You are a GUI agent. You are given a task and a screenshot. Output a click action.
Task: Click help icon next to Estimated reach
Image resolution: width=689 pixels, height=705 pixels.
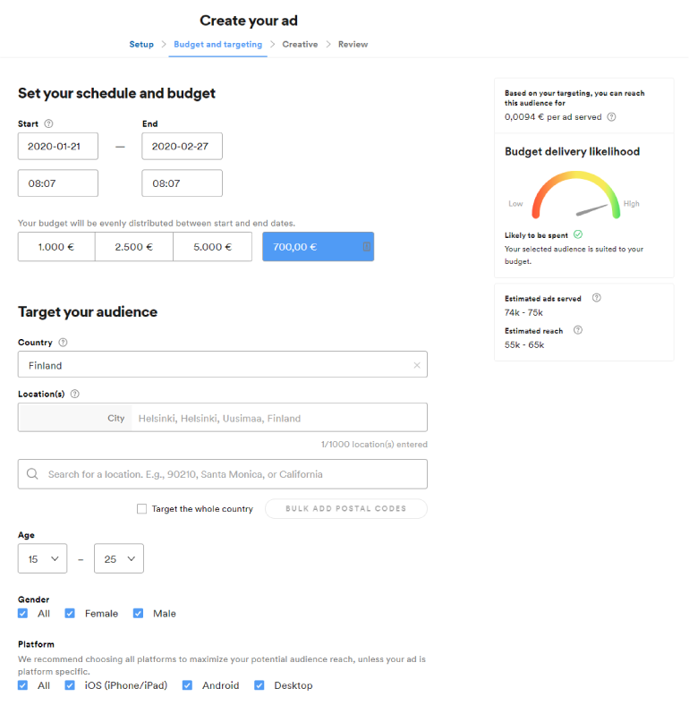click(578, 330)
